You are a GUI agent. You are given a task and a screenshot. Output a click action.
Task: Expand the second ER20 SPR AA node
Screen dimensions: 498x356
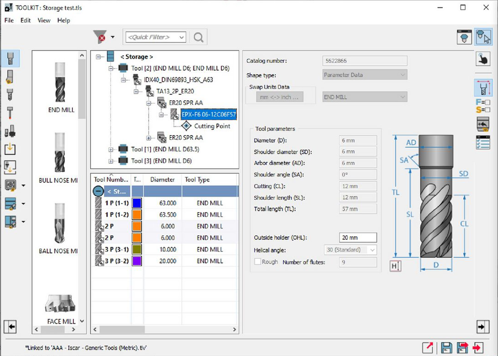coord(148,138)
